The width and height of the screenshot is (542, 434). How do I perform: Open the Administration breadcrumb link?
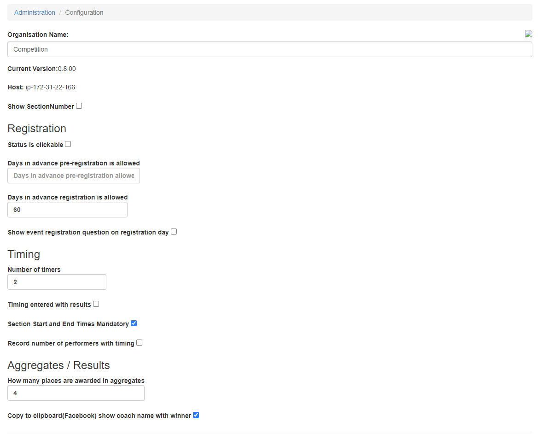click(x=35, y=12)
